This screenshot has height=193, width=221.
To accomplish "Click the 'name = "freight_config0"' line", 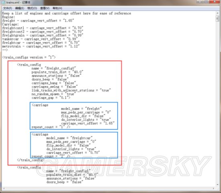I will point(54,69).
